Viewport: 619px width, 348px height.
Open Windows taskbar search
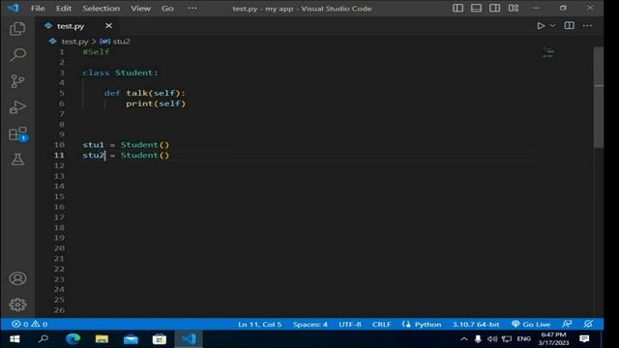[x=44, y=339]
